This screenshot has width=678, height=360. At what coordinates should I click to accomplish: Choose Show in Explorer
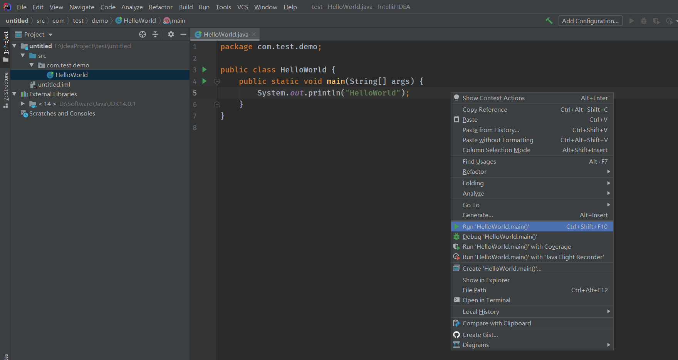(532, 280)
